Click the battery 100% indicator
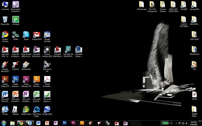The image size is (202, 126). click(165, 123)
